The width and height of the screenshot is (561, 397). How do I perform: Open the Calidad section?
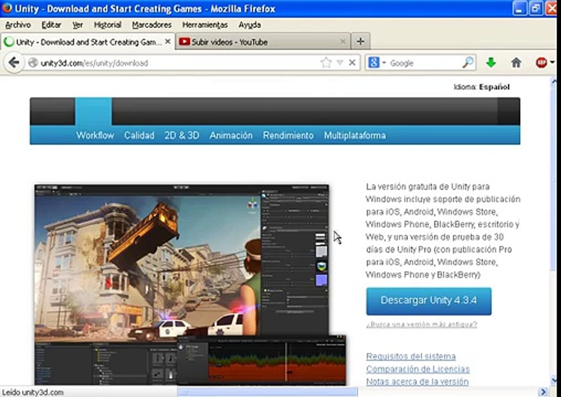139,135
